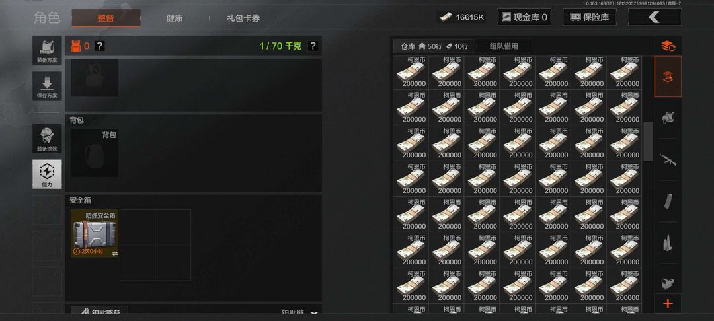The height and width of the screenshot is (321, 714).
Task: Filter warehouse by helmet armor icon
Action: pyautogui.click(x=668, y=118)
